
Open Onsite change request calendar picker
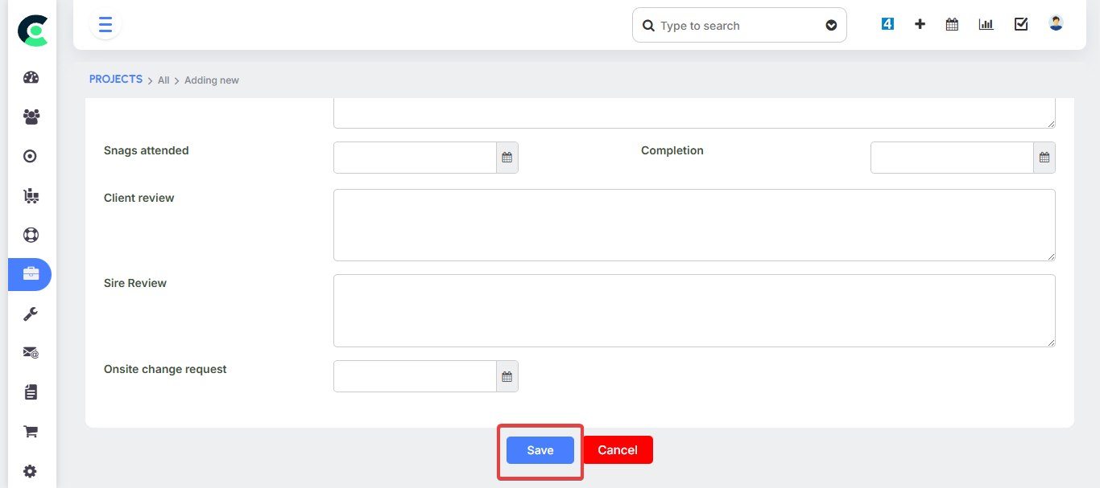tap(507, 376)
